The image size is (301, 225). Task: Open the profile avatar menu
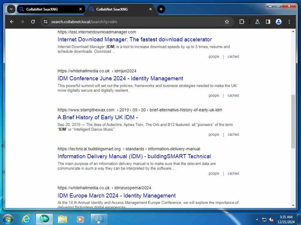coord(279,22)
